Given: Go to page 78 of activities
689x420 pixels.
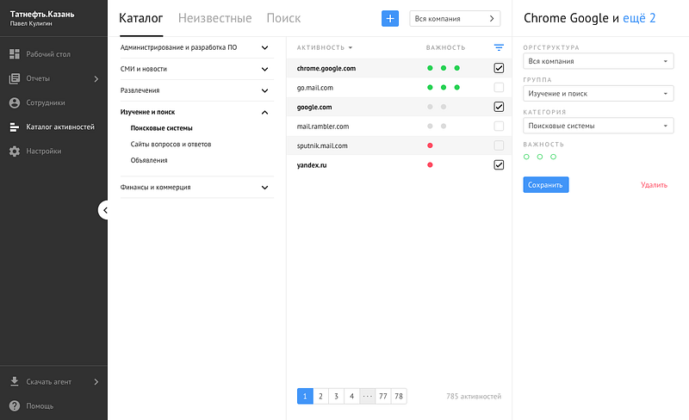Looking at the screenshot, I should click(399, 396).
